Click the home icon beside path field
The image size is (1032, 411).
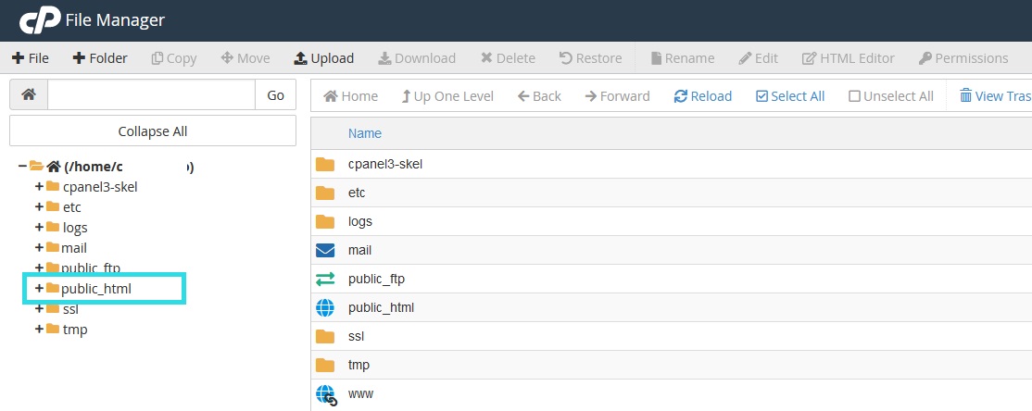coord(29,94)
